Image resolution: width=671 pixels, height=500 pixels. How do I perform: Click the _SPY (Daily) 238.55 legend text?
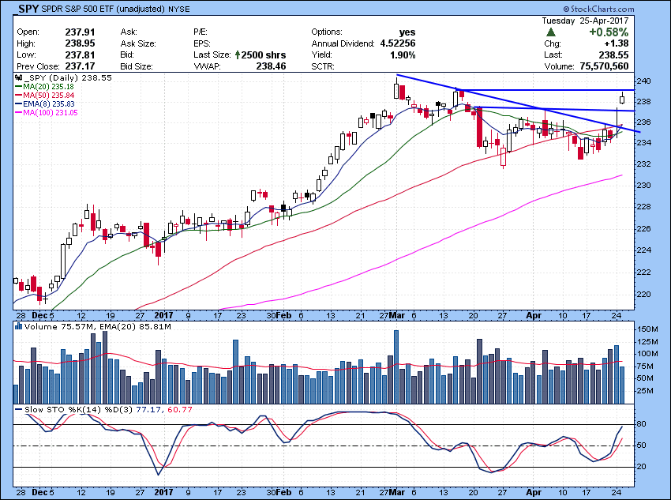coord(68,78)
